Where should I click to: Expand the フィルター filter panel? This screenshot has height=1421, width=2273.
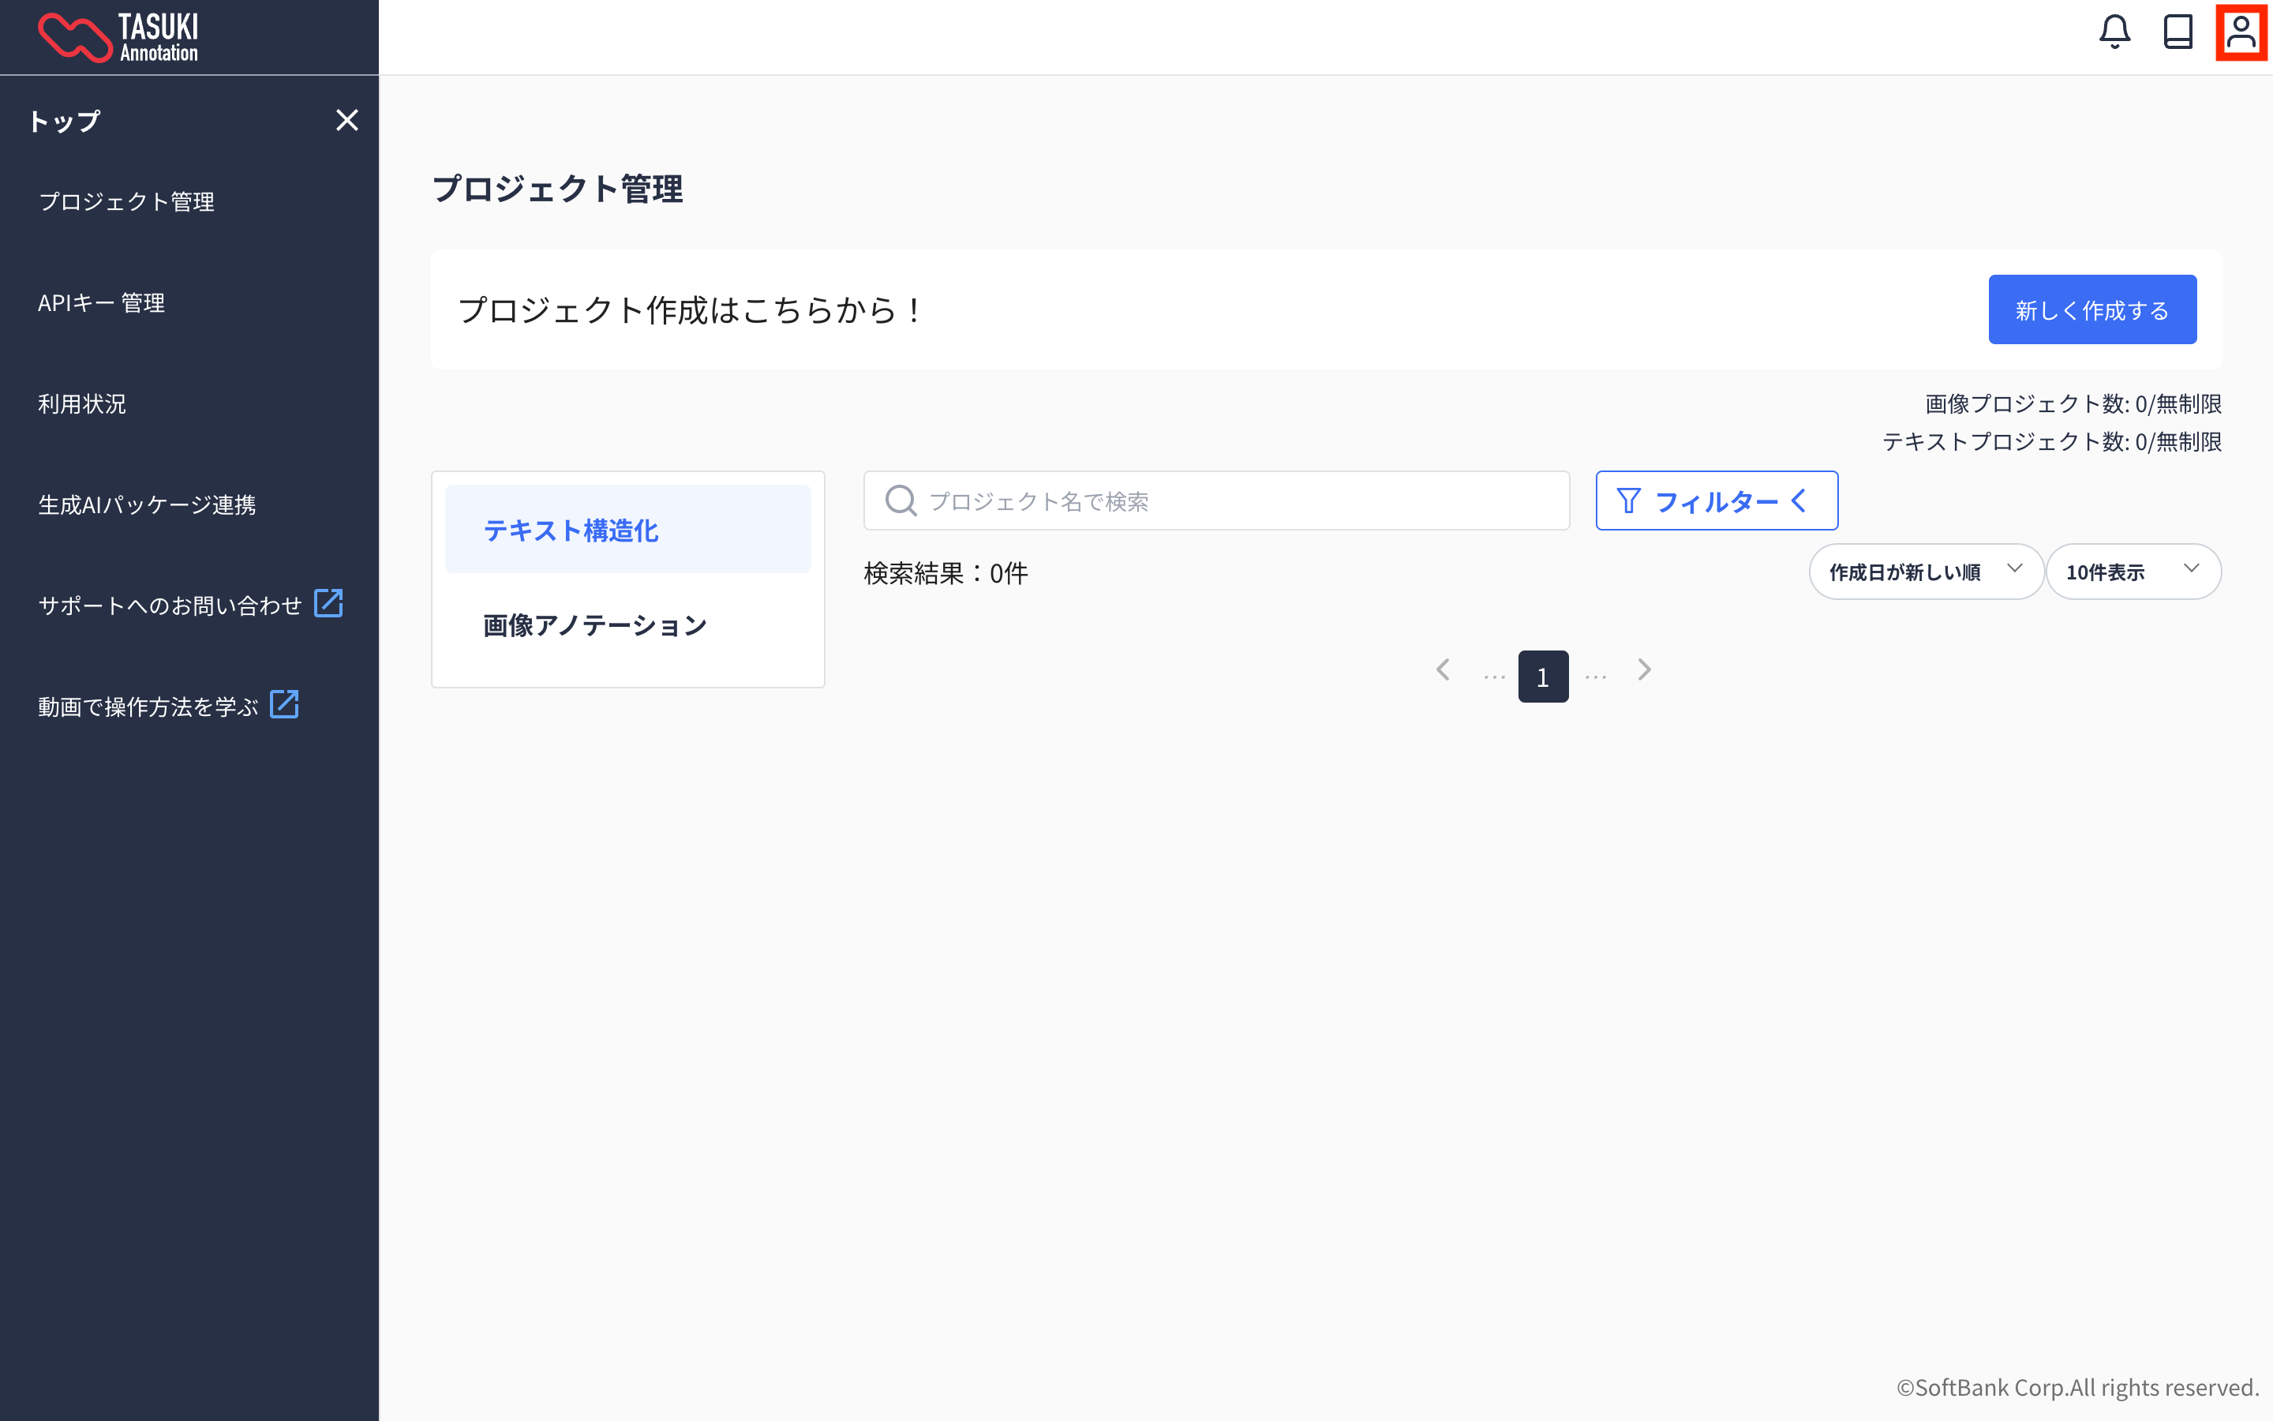pyautogui.click(x=1716, y=501)
